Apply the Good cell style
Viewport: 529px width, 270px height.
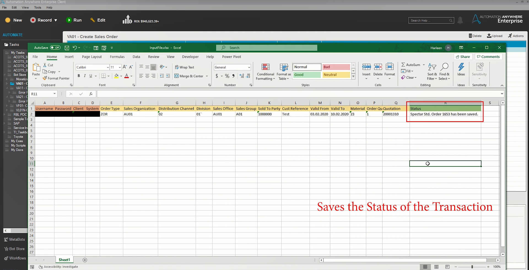307,75
